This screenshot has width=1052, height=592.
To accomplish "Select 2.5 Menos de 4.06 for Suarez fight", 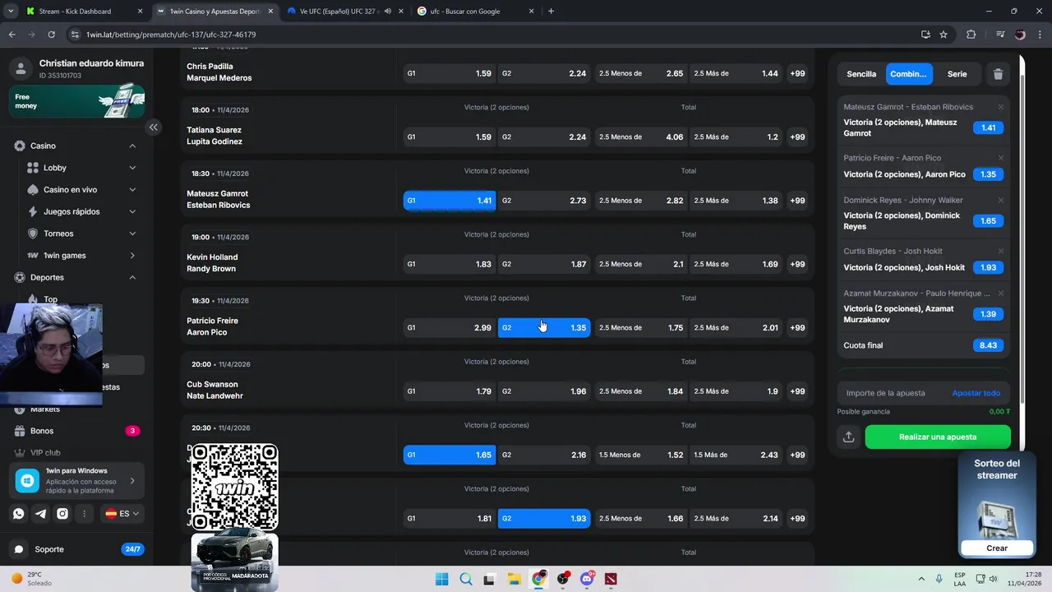I will click(641, 136).
